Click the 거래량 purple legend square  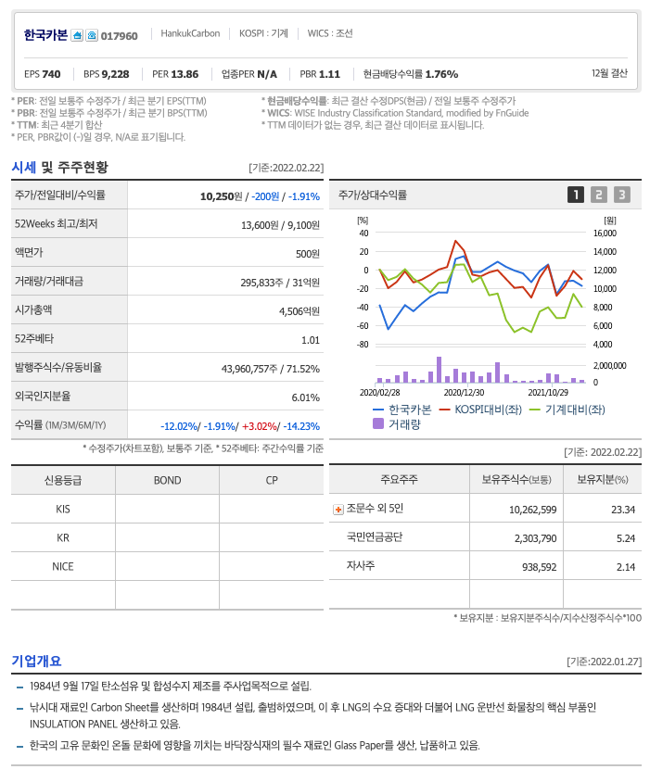click(378, 424)
